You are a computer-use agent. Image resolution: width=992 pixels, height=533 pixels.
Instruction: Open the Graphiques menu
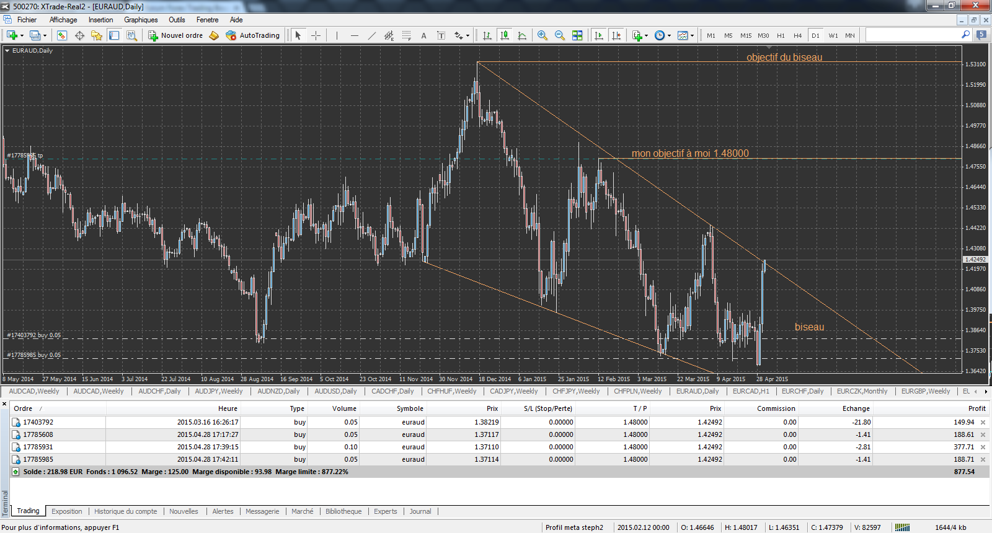click(141, 20)
